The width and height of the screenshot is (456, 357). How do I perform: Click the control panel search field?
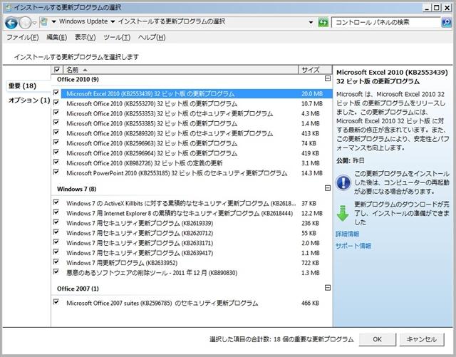(x=386, y=22)
